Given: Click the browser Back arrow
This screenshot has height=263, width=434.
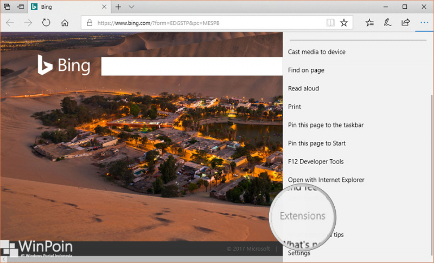Looking at the screenshot, I should 10,23.
